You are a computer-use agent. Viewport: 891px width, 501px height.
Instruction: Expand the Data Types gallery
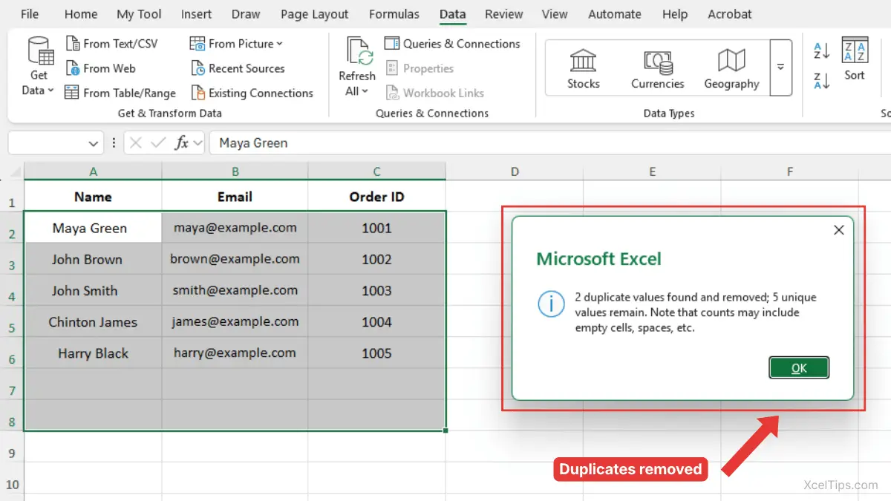tap(780, 68)
